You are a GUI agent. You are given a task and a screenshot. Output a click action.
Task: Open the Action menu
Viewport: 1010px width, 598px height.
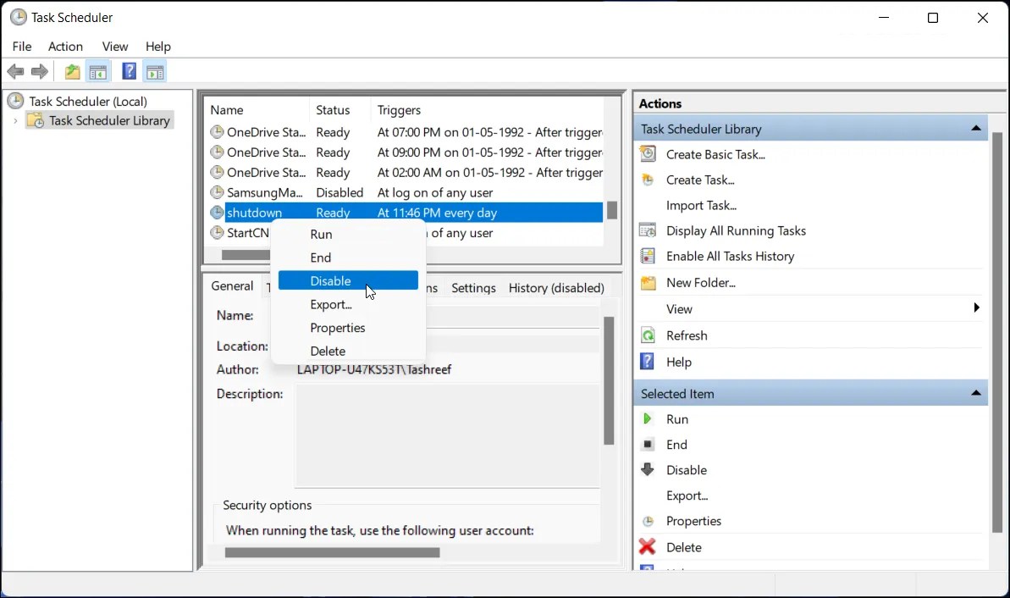click(x=65, y=47)
